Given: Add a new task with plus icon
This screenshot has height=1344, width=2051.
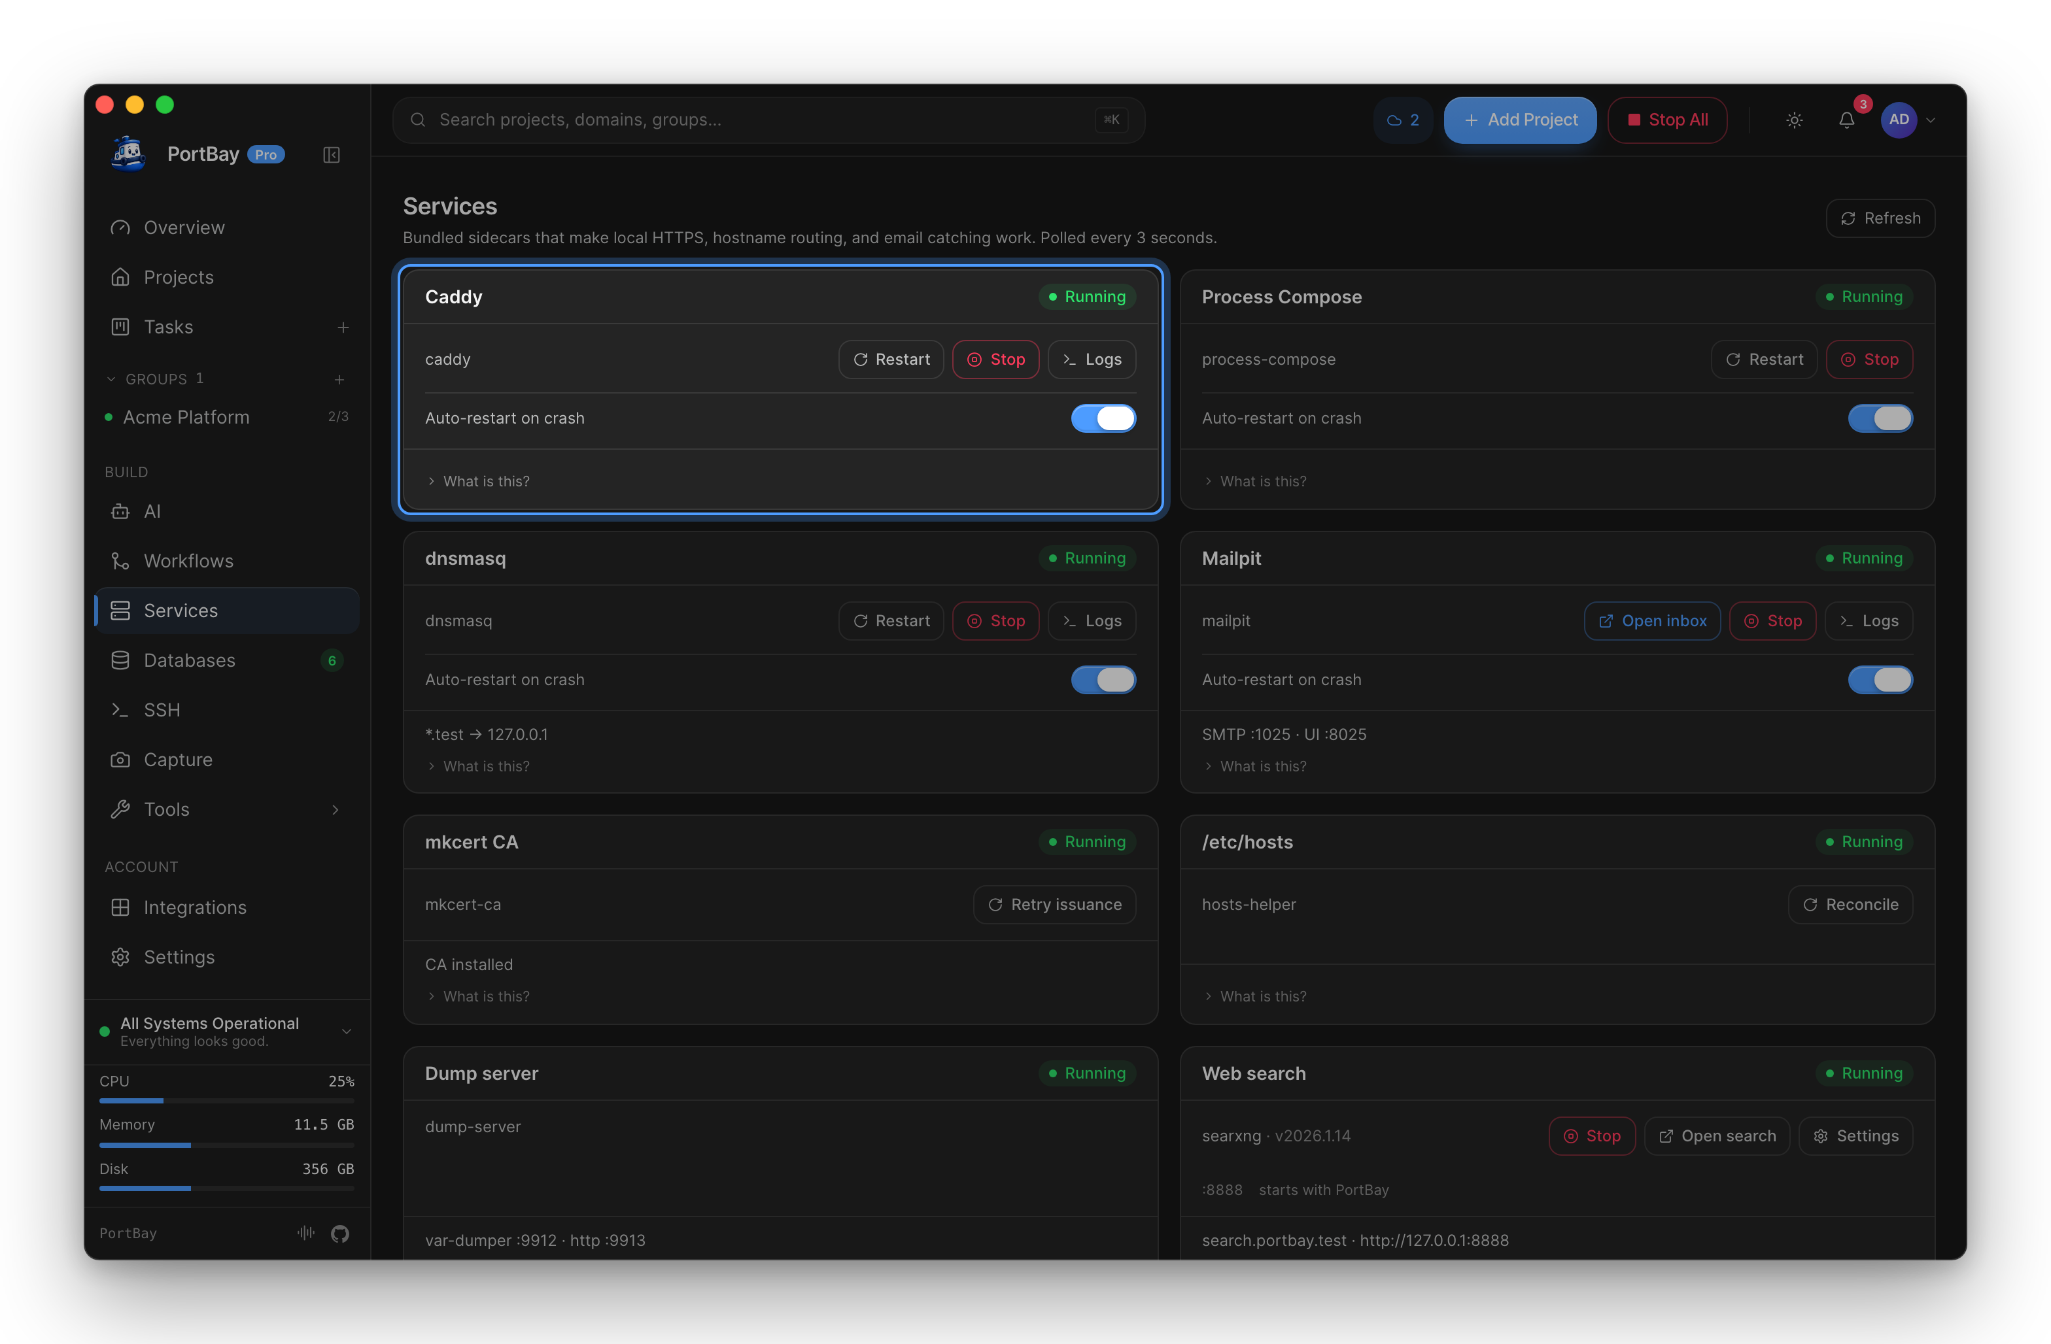Looking at the screenshot, I should (x=343, y=328).
